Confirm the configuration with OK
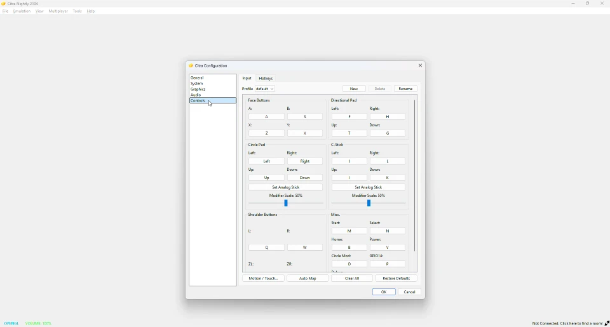 point(384,292)
